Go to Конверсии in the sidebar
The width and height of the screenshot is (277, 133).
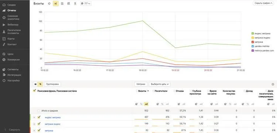click(x=14, y=60)
